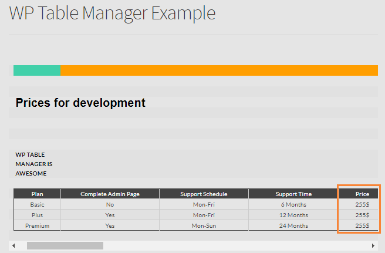Viewport: 385px width, 253px height.
Task: Select the Support Time column header
Action: click(x=293, y=194)
